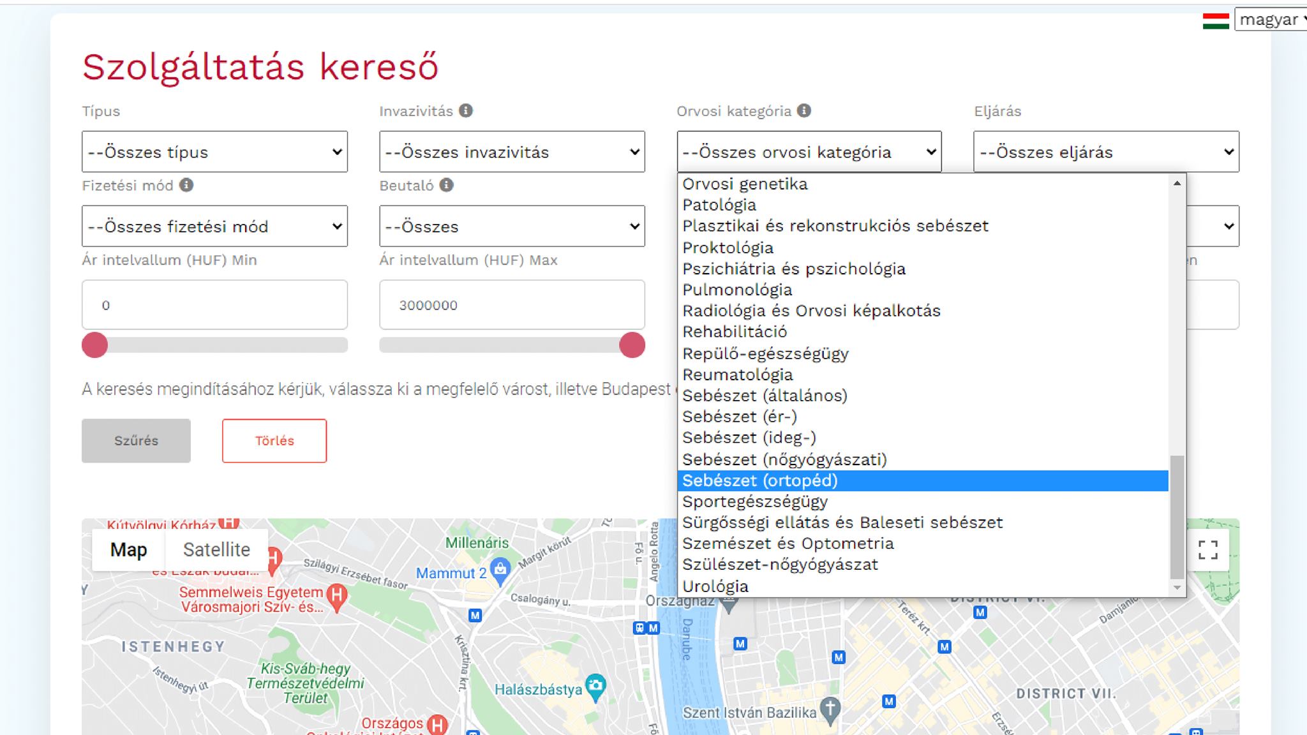Click the maximum price input field

[511, 305]
